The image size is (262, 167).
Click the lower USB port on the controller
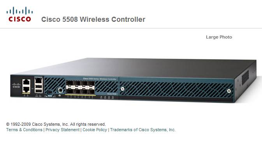39,91
